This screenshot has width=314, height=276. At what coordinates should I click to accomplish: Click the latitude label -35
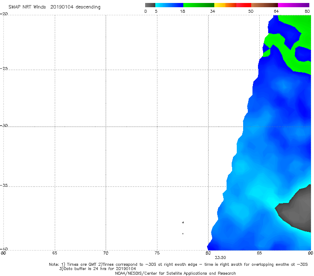click(x=4, y=185)
